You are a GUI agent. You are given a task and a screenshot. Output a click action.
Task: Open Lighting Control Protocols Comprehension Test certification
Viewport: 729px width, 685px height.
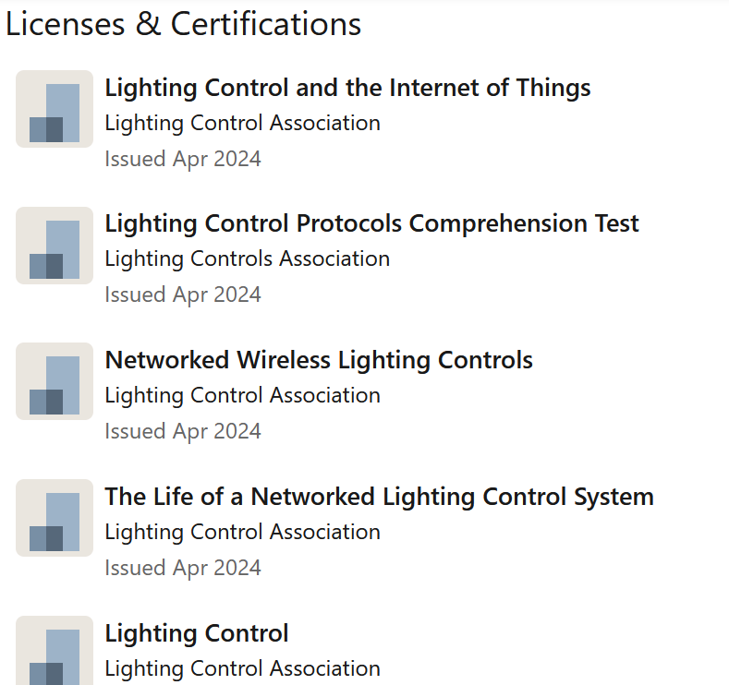tap(372, 223)
